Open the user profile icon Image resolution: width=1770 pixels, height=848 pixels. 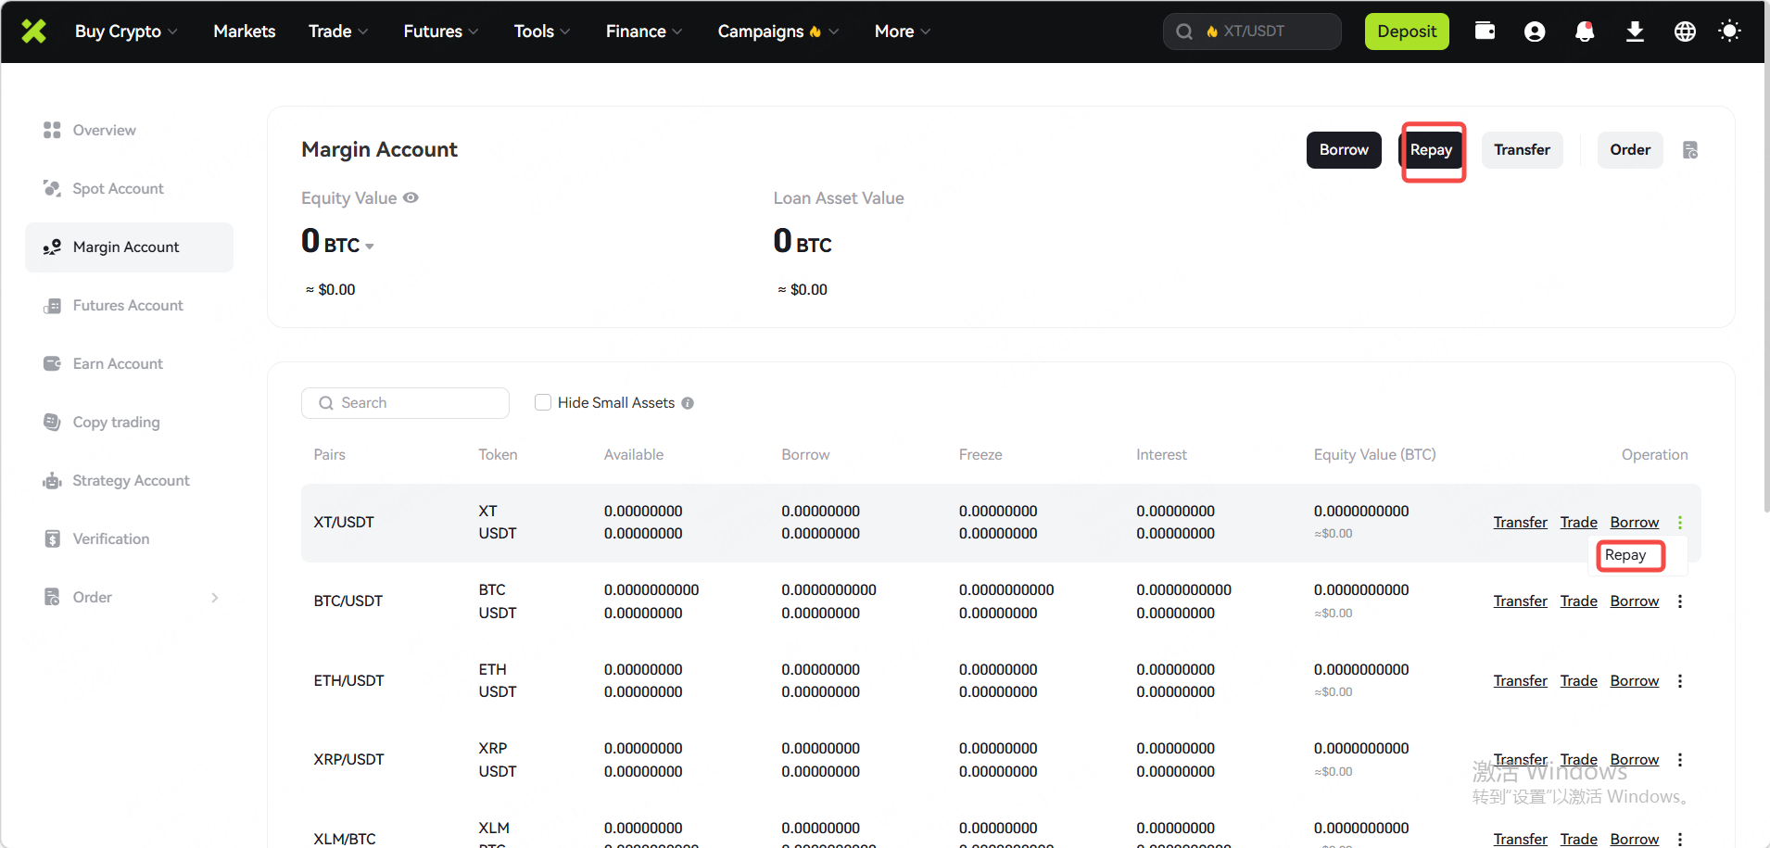click(x=1535, y=32)
